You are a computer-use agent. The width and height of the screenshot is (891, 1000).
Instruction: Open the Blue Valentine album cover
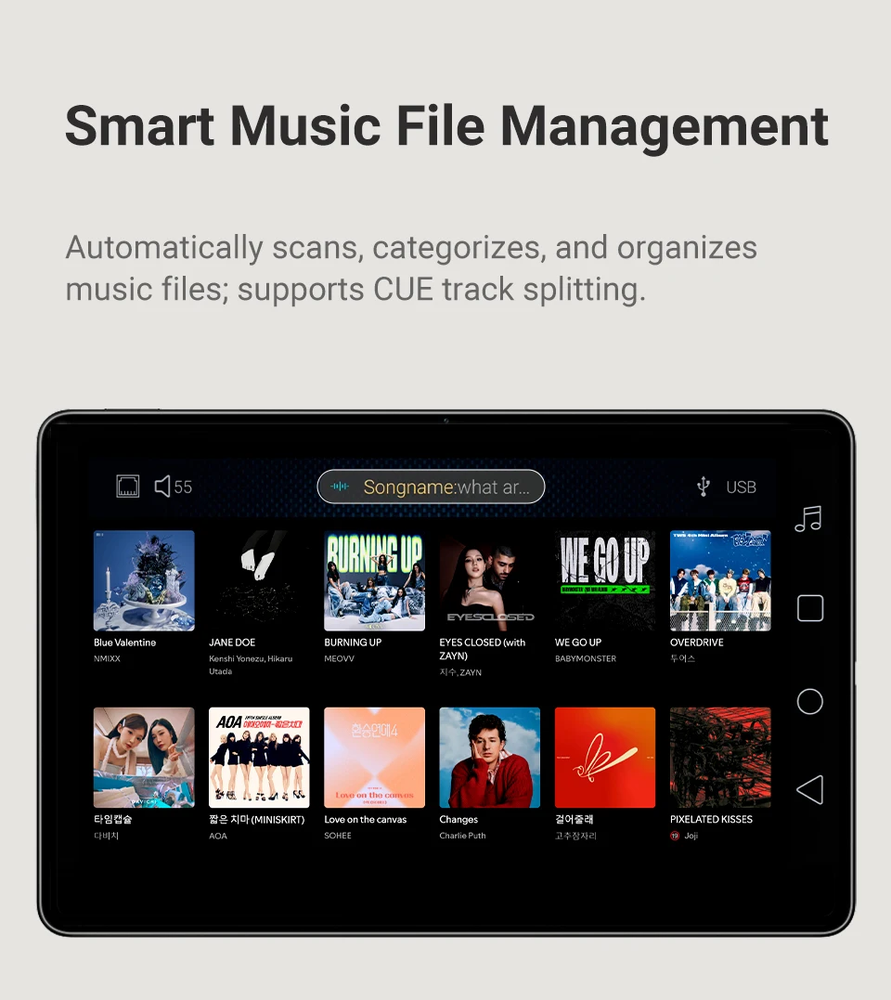tap(144, 580)
